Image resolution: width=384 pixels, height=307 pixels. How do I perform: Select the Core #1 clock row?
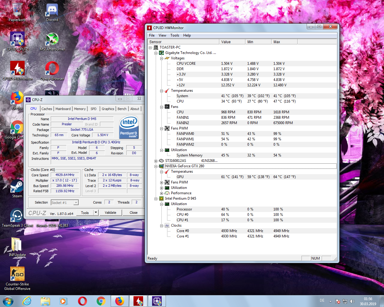242,236
